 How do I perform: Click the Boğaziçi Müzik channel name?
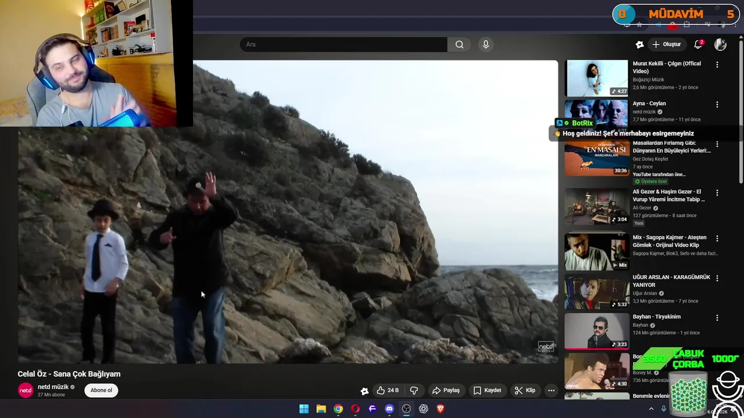coord(648,80)
